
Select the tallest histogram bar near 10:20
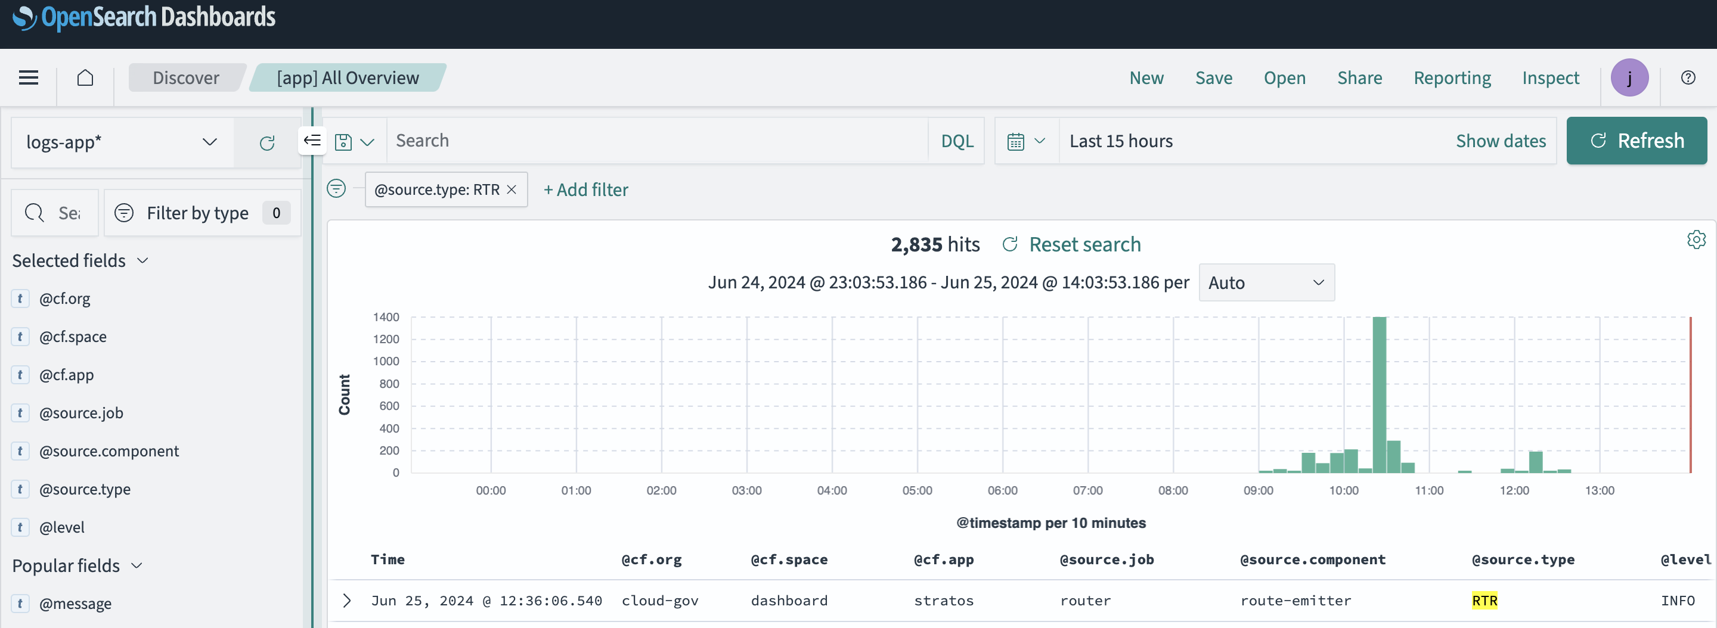(x=1379, y=395)
